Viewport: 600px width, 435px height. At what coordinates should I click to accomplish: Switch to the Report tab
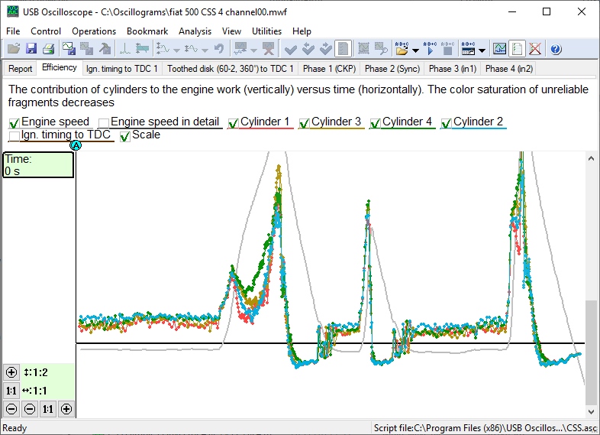[21, 68]
